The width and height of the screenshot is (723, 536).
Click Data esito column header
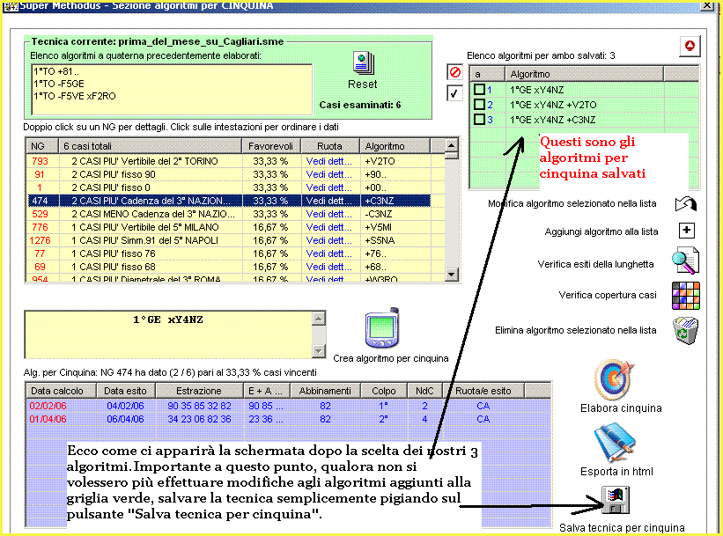(x=125, y=391)
